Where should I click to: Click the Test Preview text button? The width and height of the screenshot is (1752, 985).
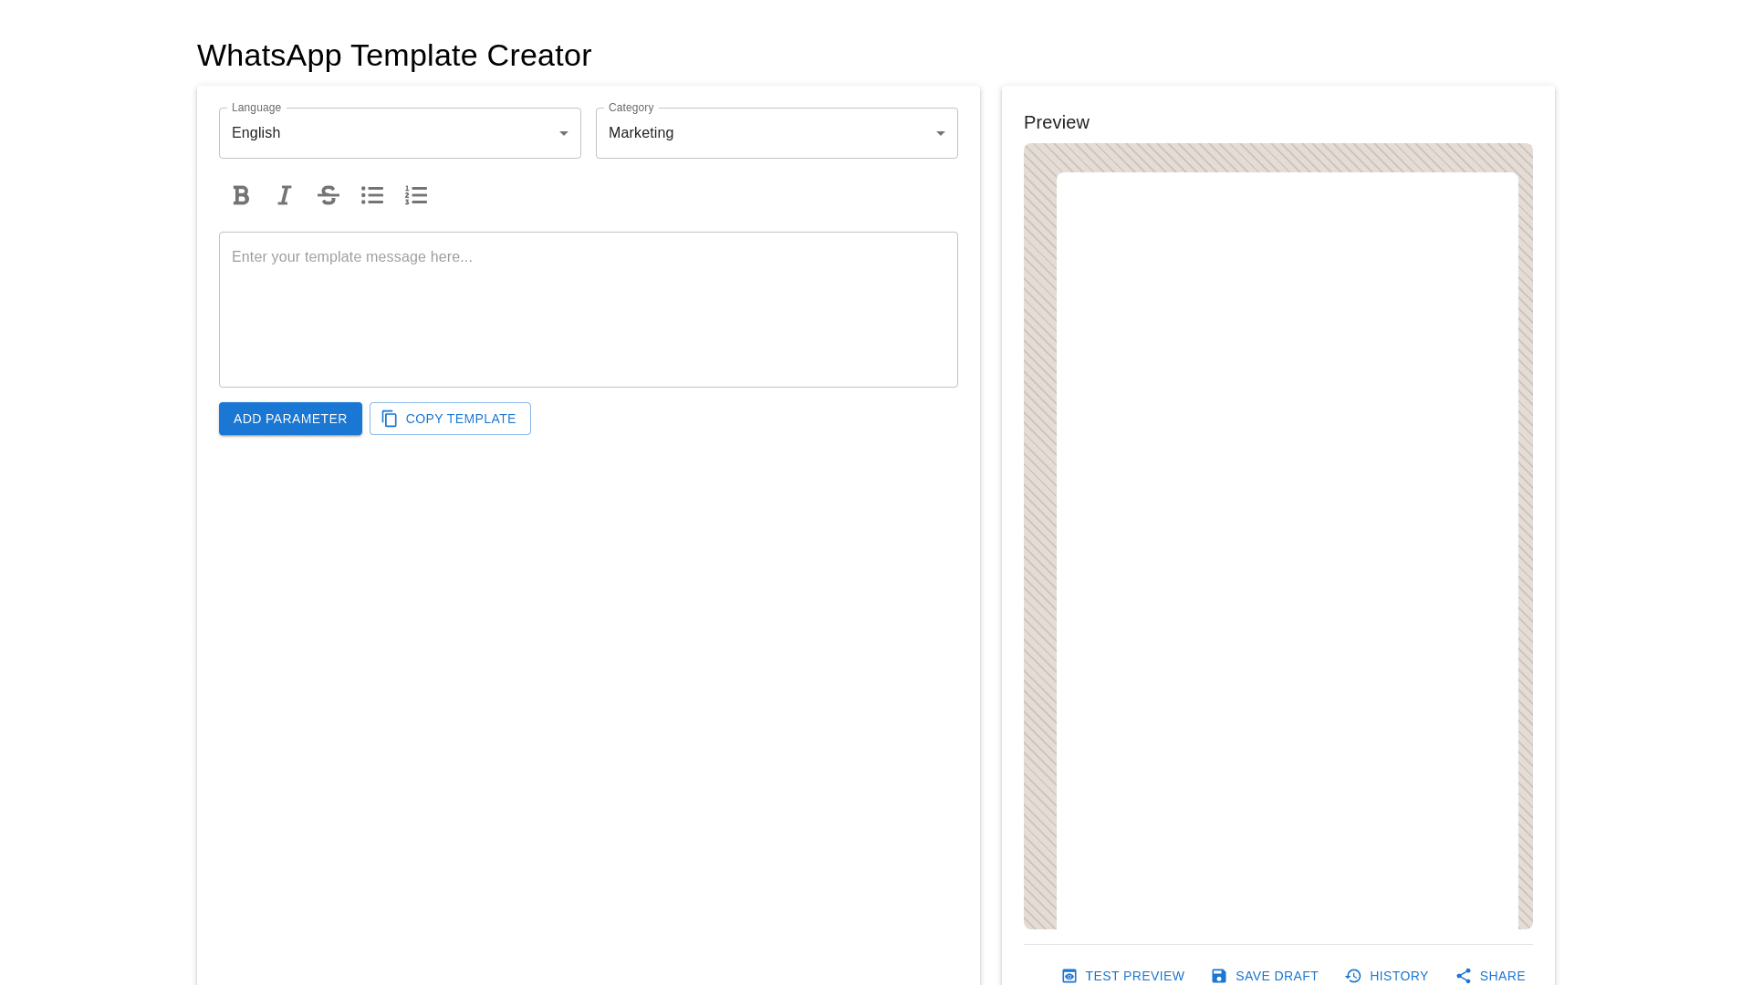point(1134,976)
